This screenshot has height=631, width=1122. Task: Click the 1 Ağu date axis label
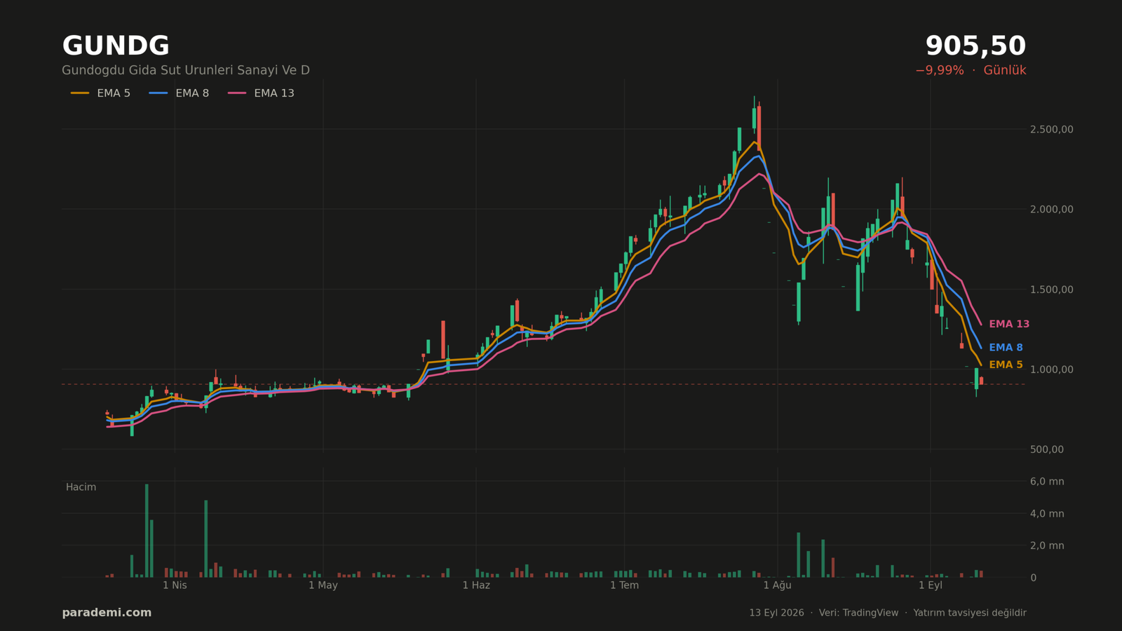777,585
